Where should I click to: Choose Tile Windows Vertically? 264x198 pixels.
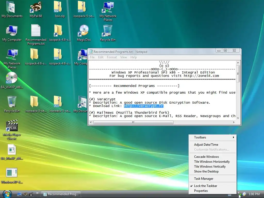tap(213, 166)
